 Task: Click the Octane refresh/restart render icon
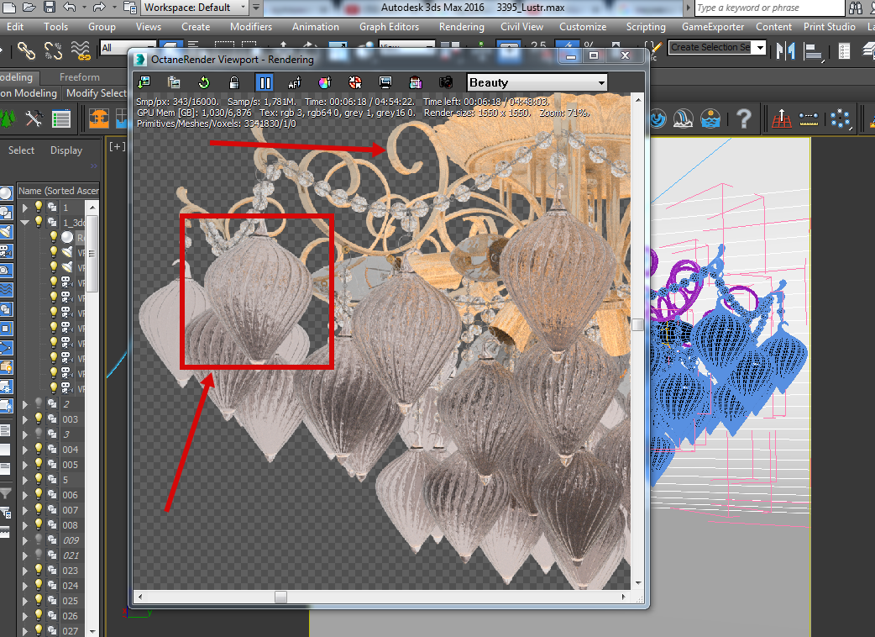204,83
